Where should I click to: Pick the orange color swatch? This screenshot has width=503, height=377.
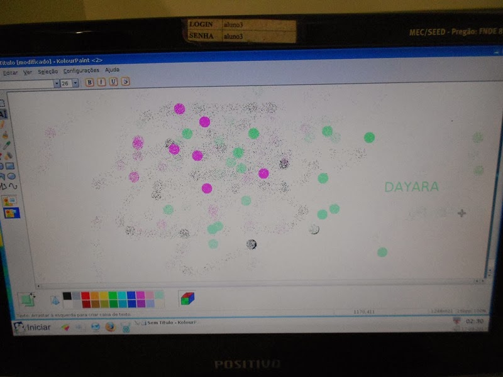(x=95, y=295)
